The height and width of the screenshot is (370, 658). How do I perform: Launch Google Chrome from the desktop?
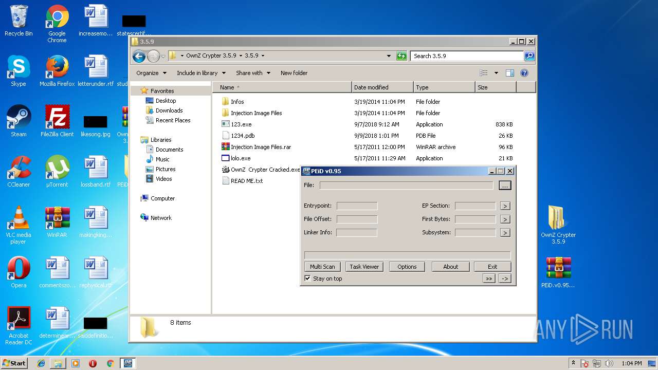point(57,24)
